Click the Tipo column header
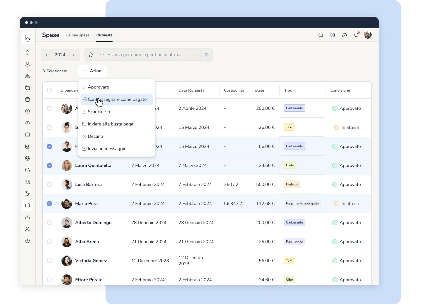This screenshot has height=305, width=421. click(288, 90)
